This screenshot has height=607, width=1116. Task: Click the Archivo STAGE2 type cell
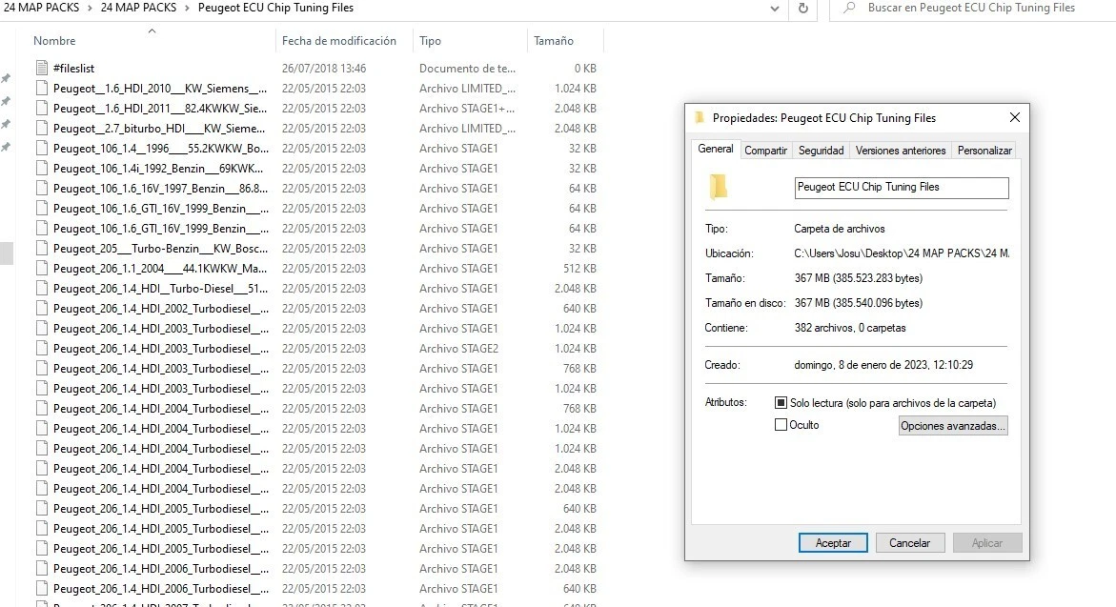pyautogui.click(x=458, y=349)
